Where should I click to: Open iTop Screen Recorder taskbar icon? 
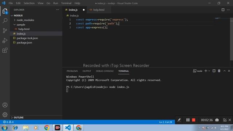(58, 128)
